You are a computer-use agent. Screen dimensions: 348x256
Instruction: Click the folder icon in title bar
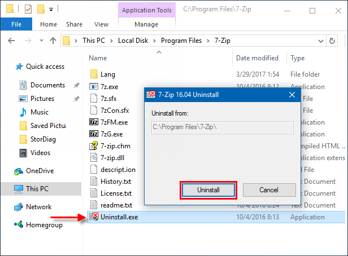point(10,9)
